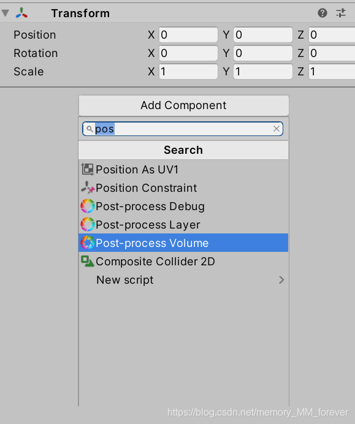Click the Position X value field
This screenshot has height=424, width=355.
pyautogui.click(x=188, y=35)
